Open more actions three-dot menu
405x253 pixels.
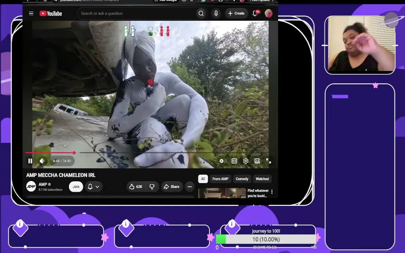click(x=189, y=187)
